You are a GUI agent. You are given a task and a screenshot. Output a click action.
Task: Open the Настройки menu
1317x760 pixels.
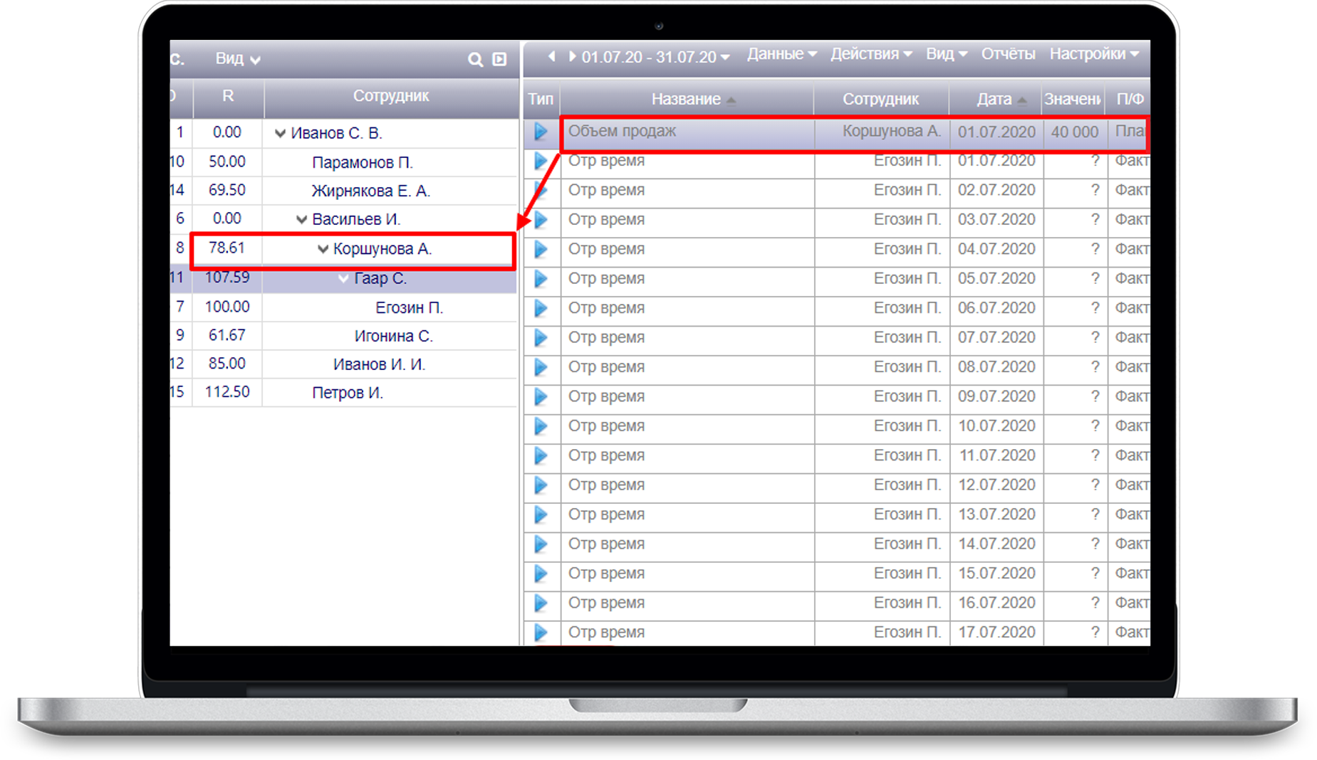pos(1093,54)
